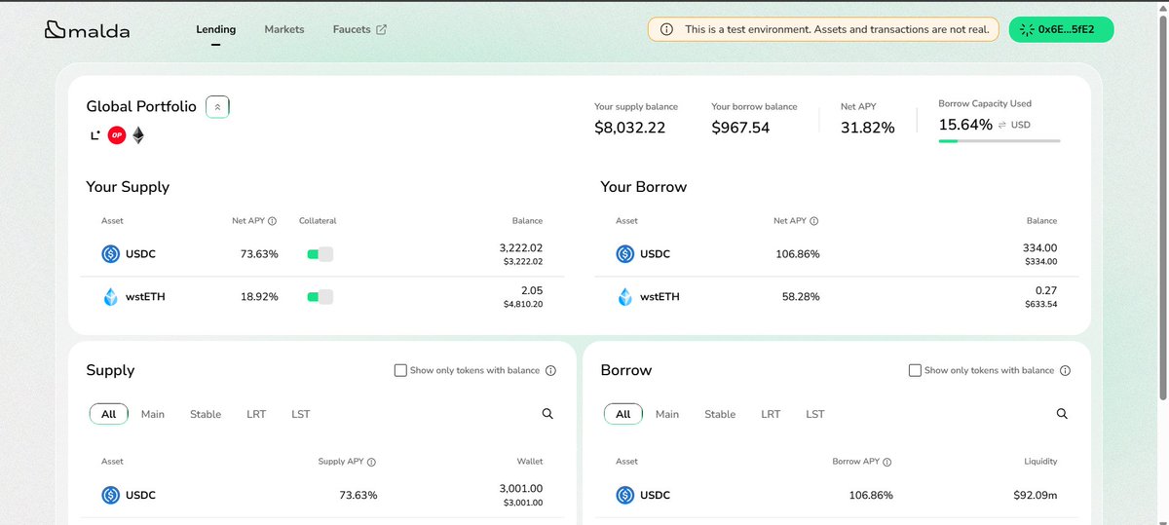The width and height of the screenshot is (1169, 525).
Task: Click Borrow APY info icon
Action: [x=886, y=463]
